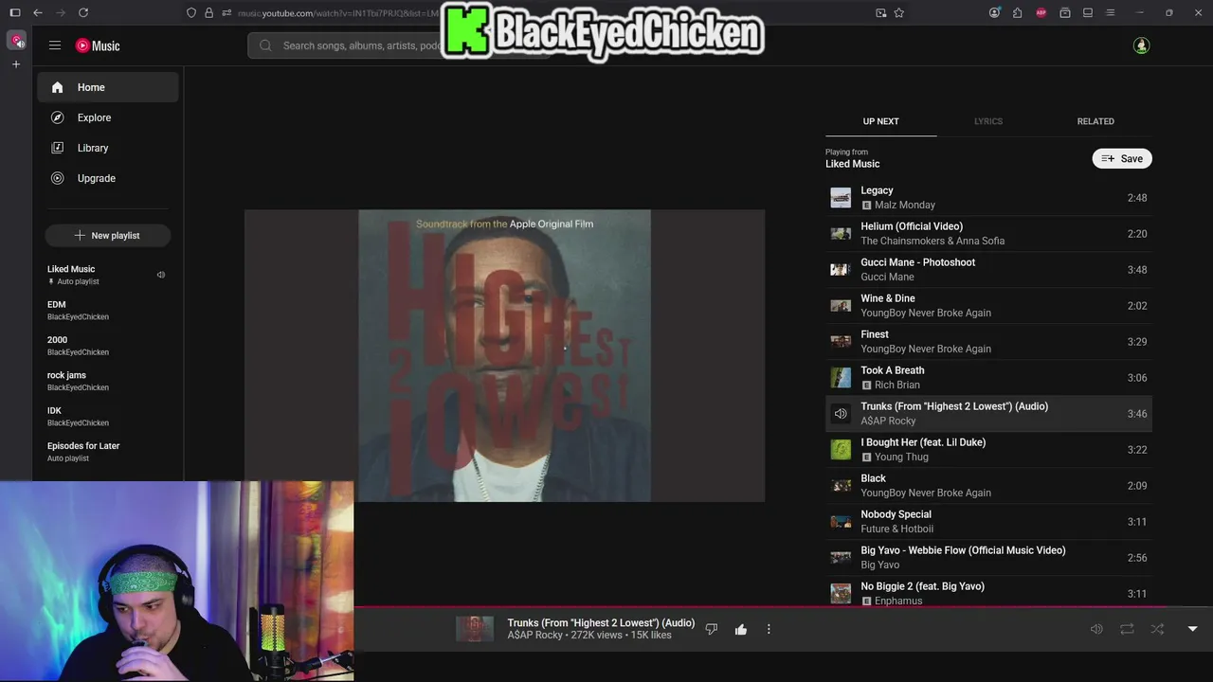Toggle the browser sidebar icon
This screenshot has height=682, width=1213.
point(14,12)
